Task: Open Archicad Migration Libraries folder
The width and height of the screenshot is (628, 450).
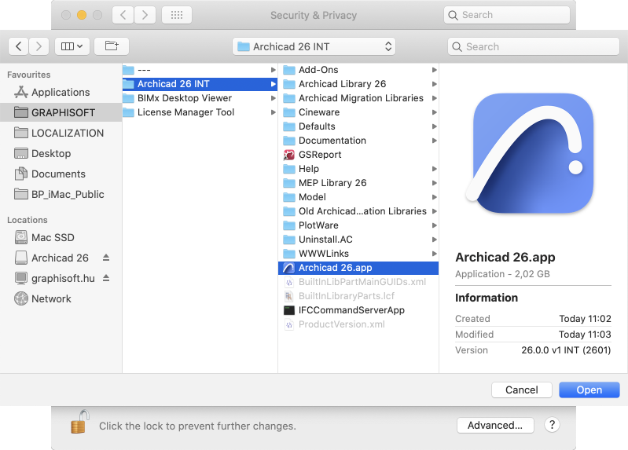Action: [x=358, y=98]
